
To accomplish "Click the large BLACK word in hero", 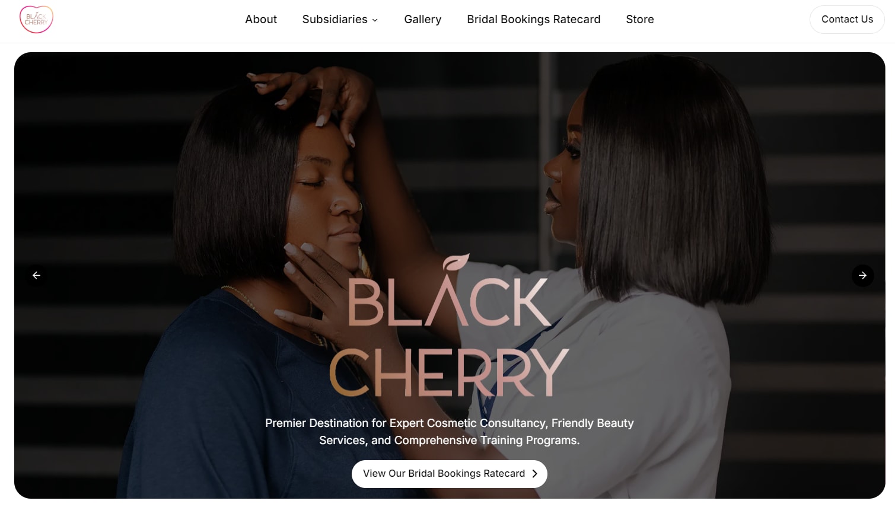I will point(448,301).
